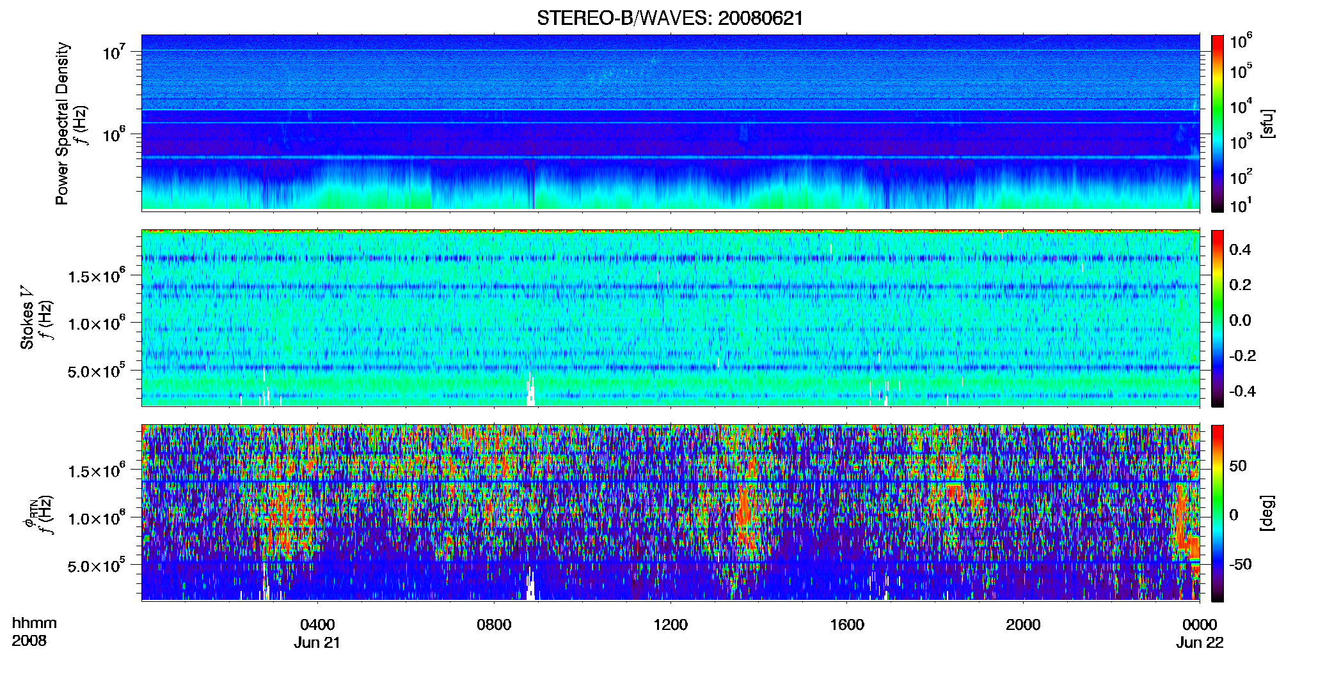
Task: Click the 1.5×10⁶ tick on the Stokes V panel
Action: (97, 276)
